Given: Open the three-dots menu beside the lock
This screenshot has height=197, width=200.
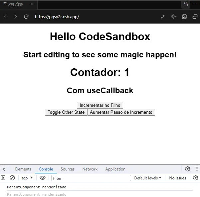Looking at the screenshot, I should coord(195,4).
